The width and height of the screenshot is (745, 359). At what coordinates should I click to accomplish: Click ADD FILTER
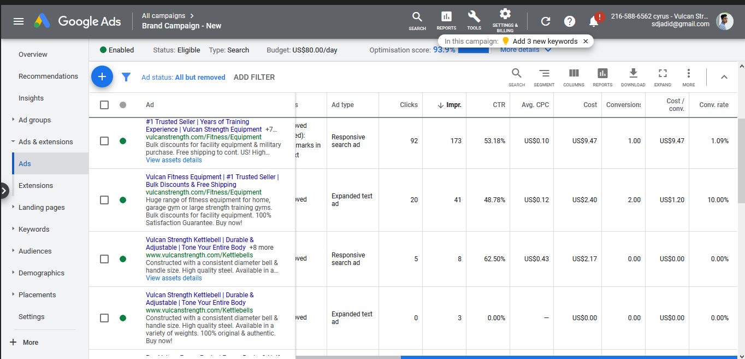coord(254,77)
